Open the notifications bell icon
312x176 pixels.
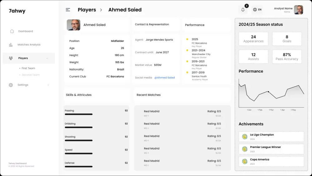tap(243, 10)
